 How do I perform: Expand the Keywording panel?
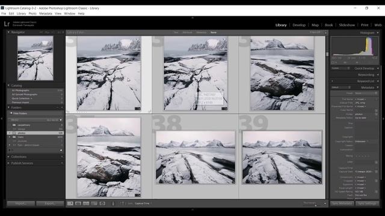[x=378, y=74]
